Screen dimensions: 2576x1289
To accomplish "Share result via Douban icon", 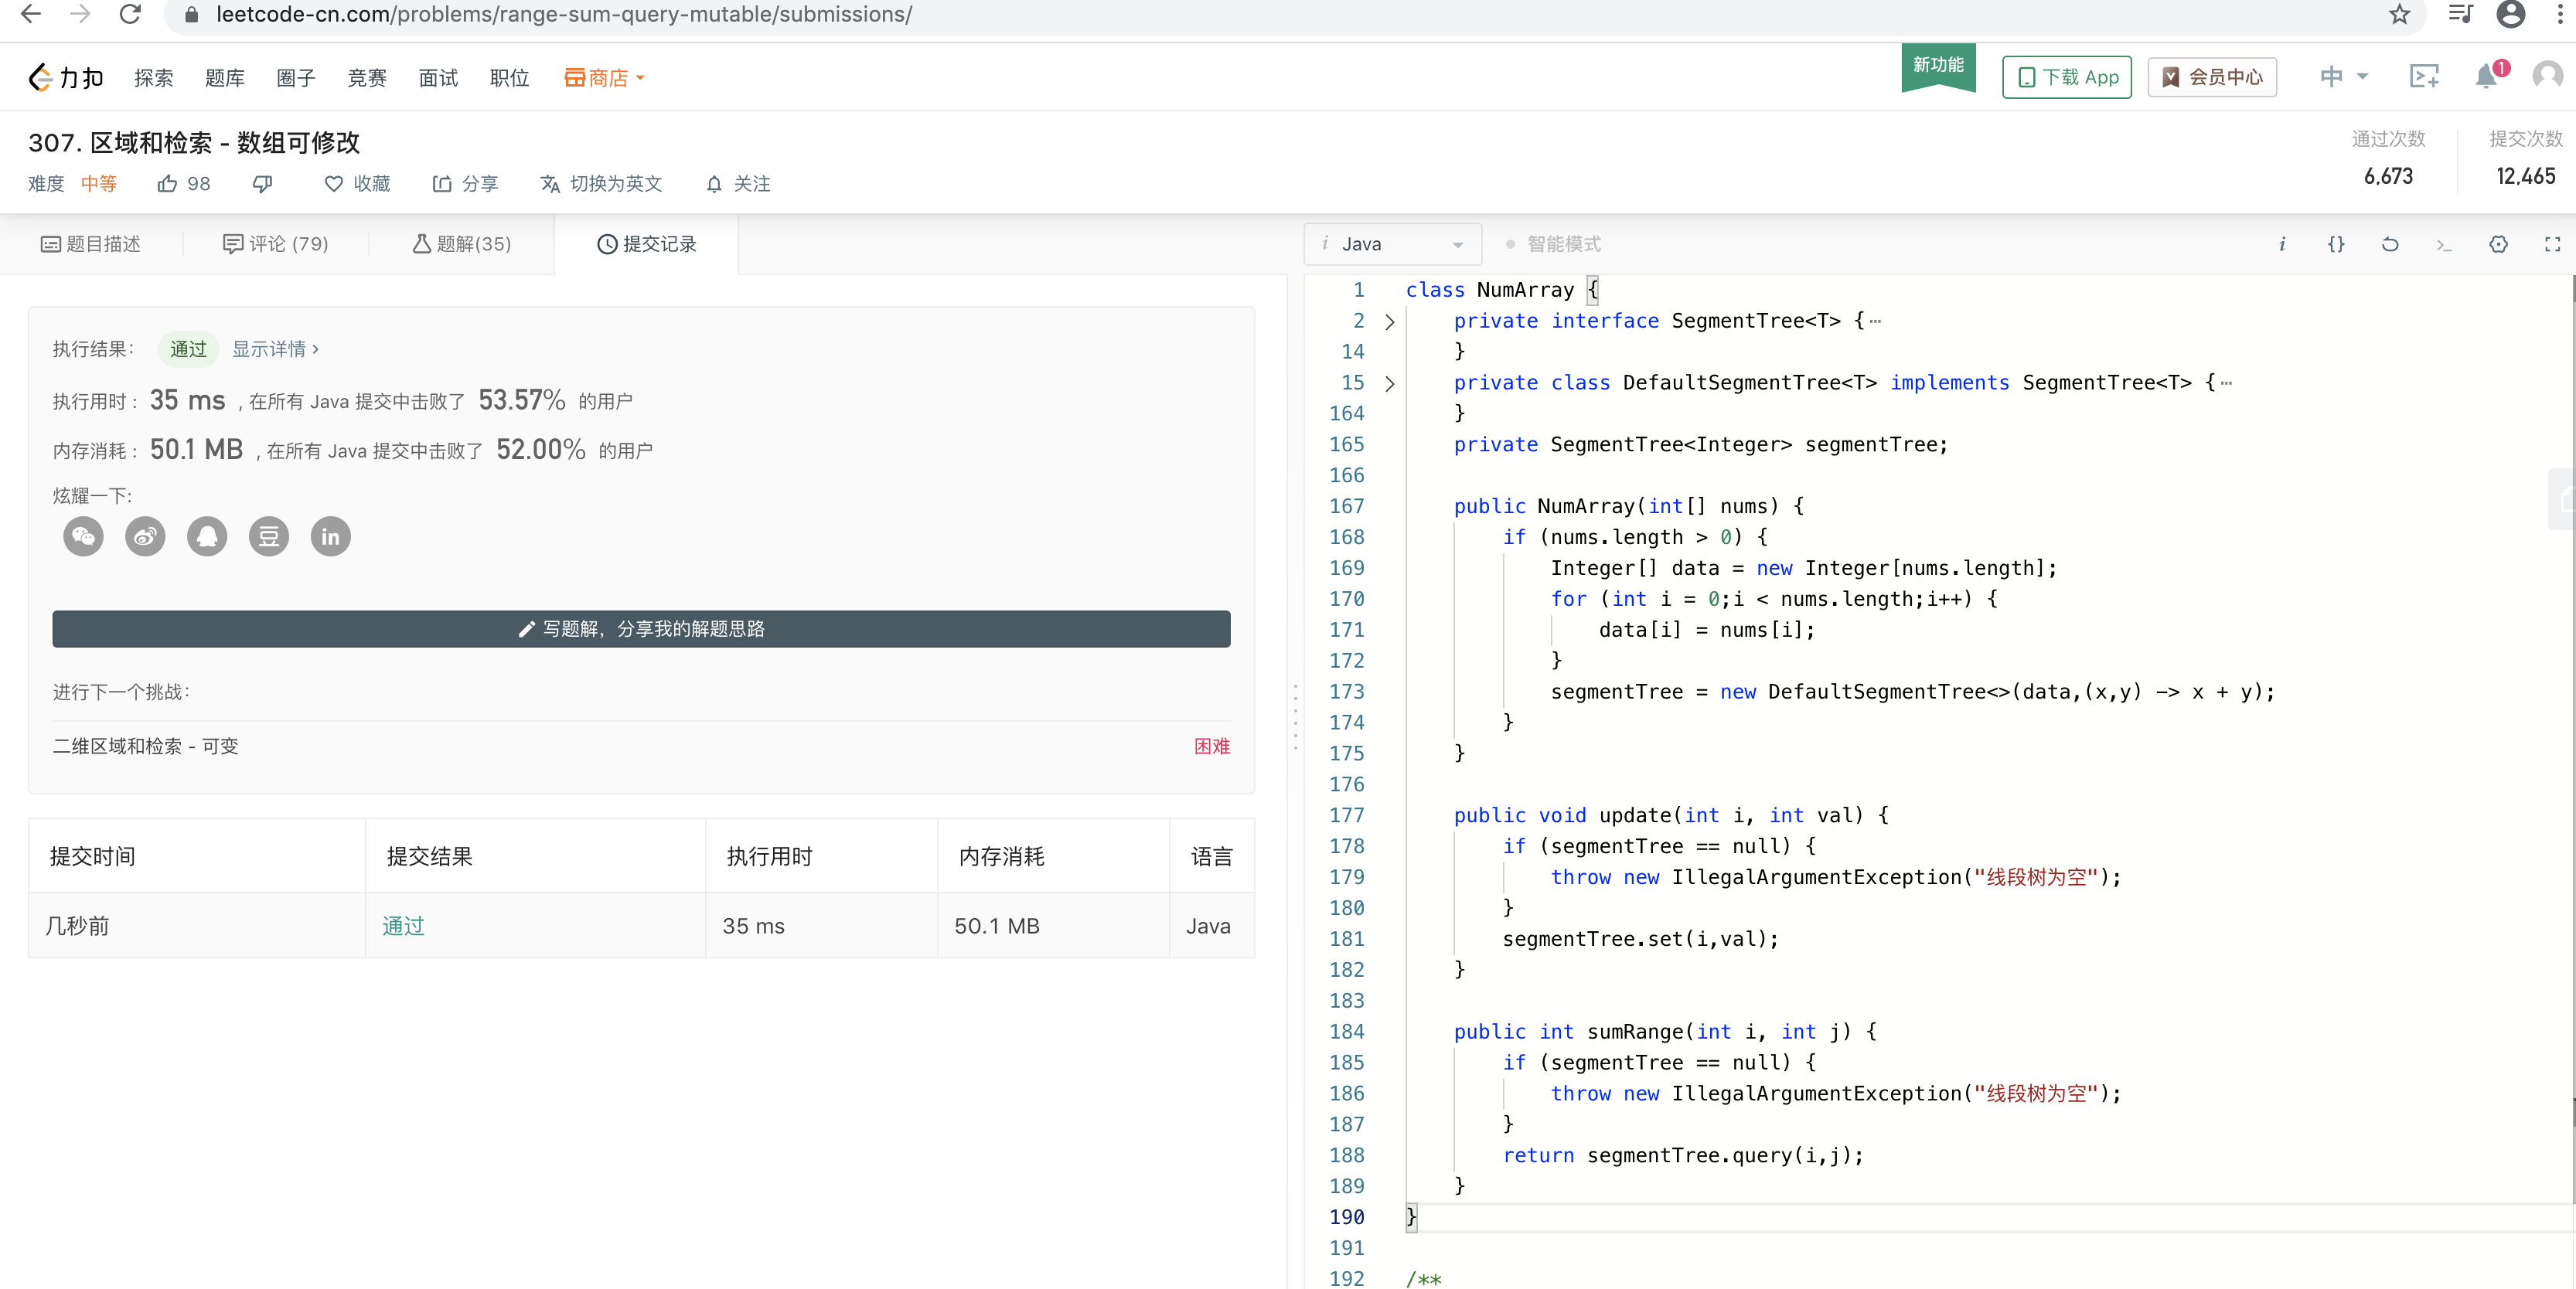I will pos(269,536).
